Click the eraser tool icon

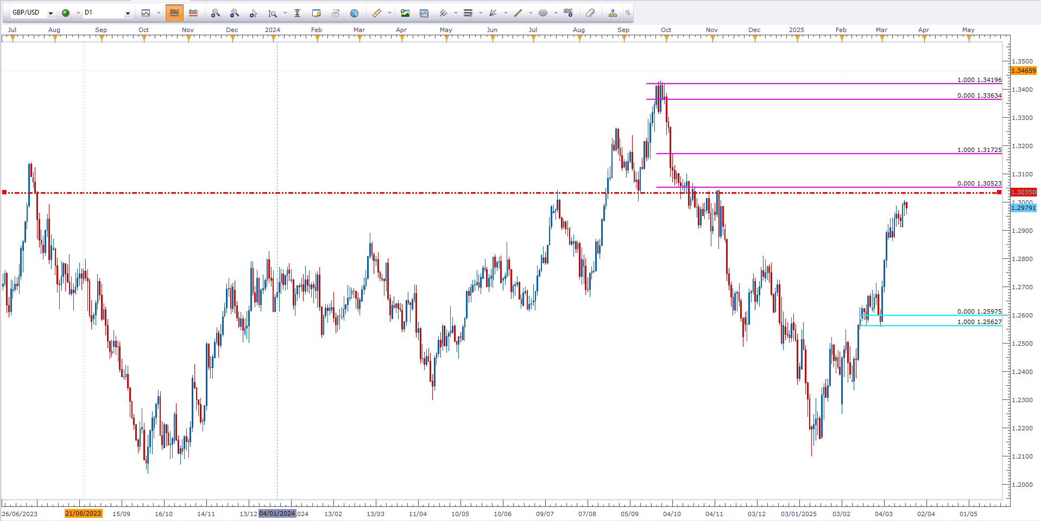(x=590, y=13)
